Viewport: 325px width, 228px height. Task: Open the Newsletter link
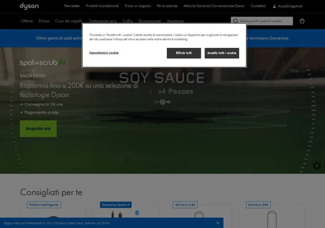point(72,6)
